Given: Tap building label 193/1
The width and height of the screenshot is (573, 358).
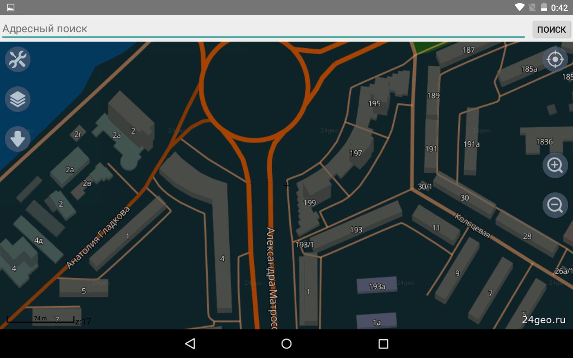Looking at the screenshot, I should click(x=305, y=245).
